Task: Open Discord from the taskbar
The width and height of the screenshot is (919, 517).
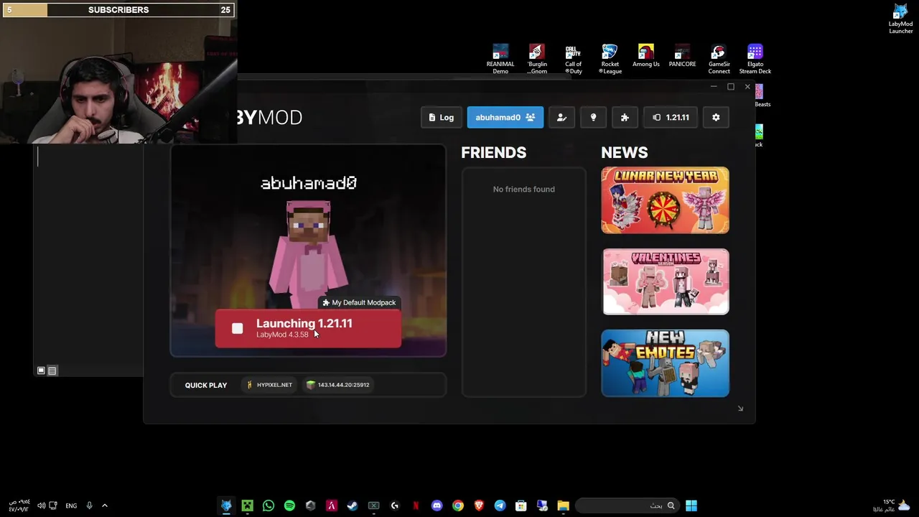Action: coord(437,506)
